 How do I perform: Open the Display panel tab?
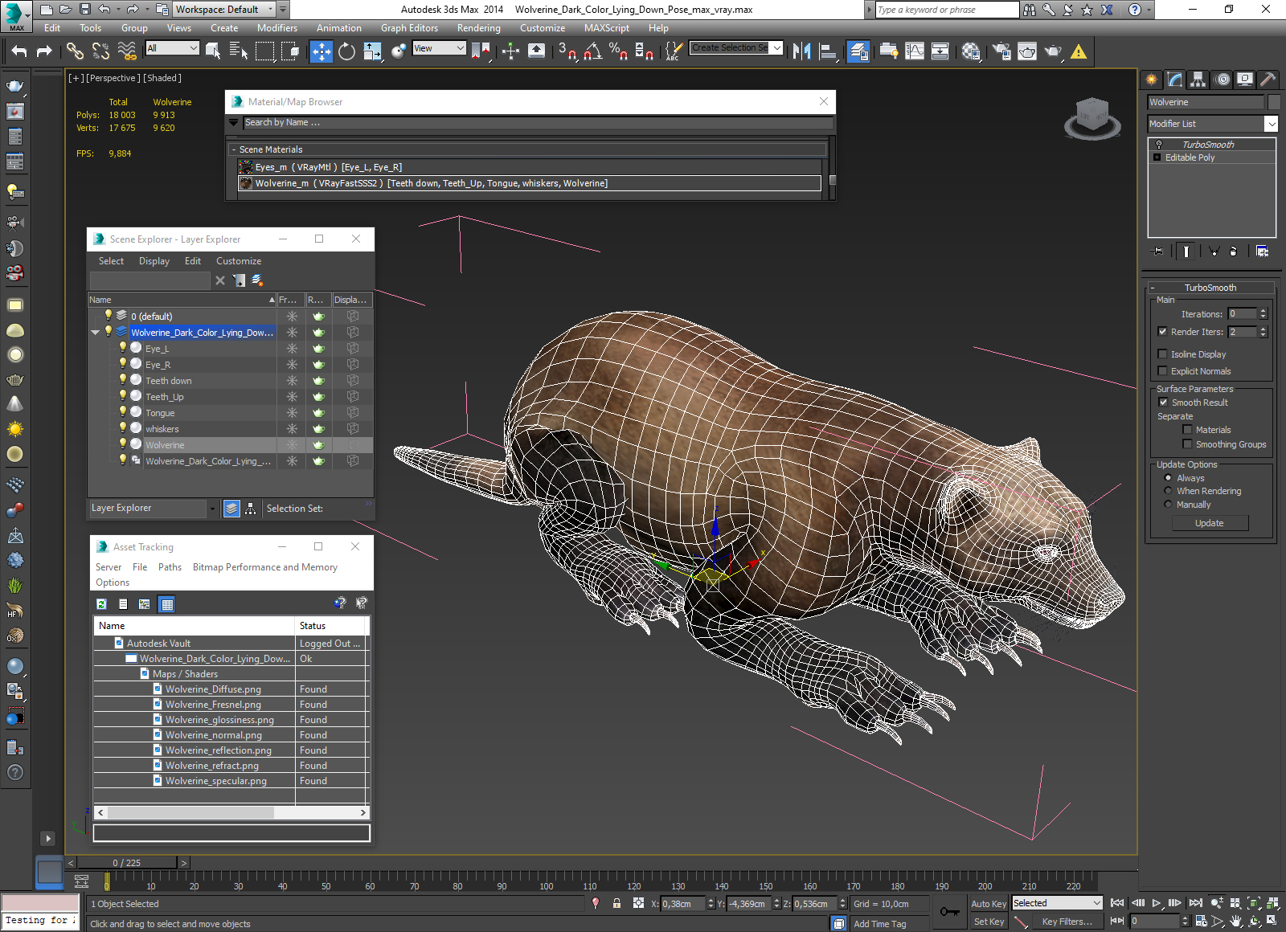[x=1245, y=80]
